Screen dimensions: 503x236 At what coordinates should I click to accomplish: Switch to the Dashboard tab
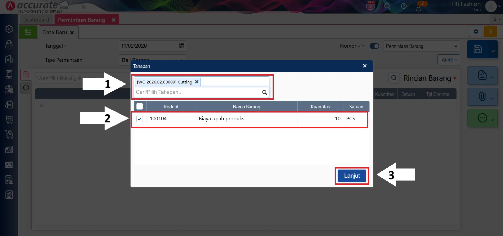(36, 20)
